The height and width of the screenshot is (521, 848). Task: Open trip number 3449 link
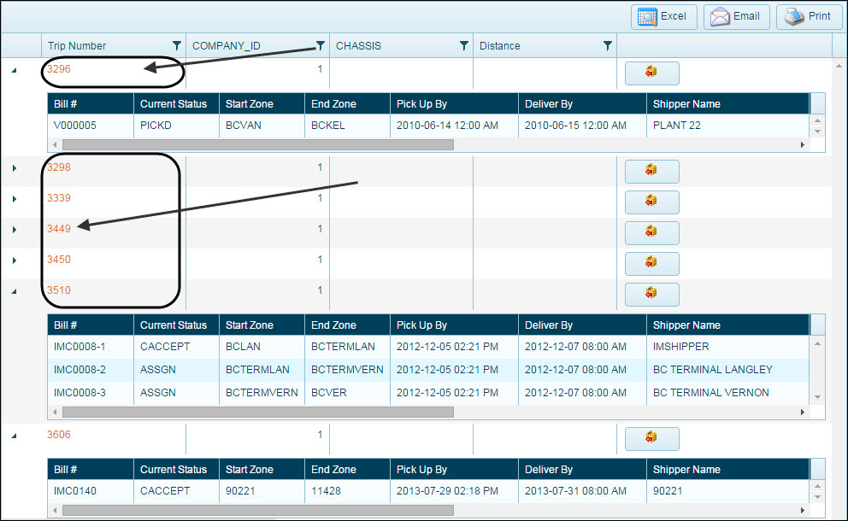58,229
